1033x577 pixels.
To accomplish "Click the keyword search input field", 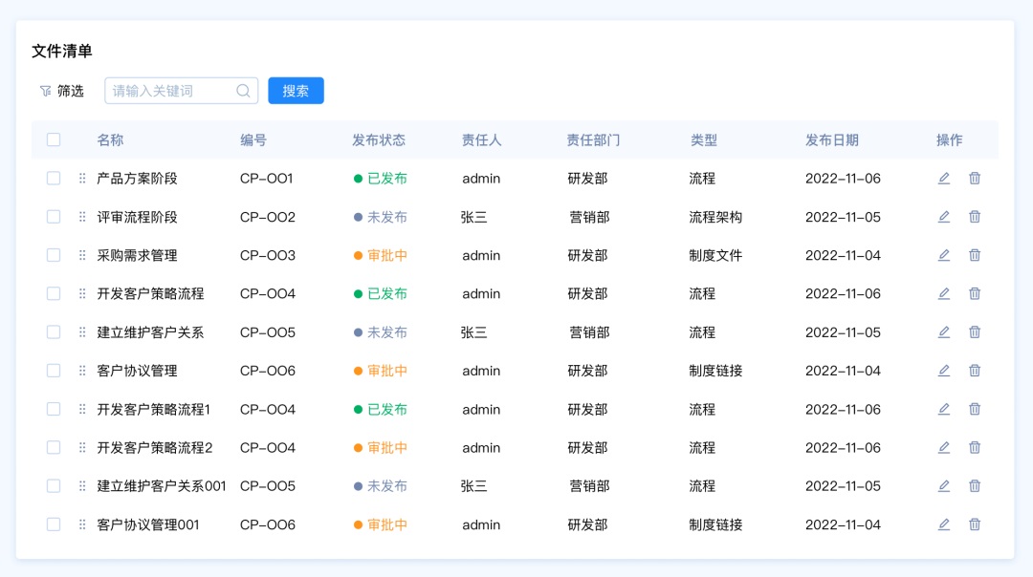I will point(170,91).
